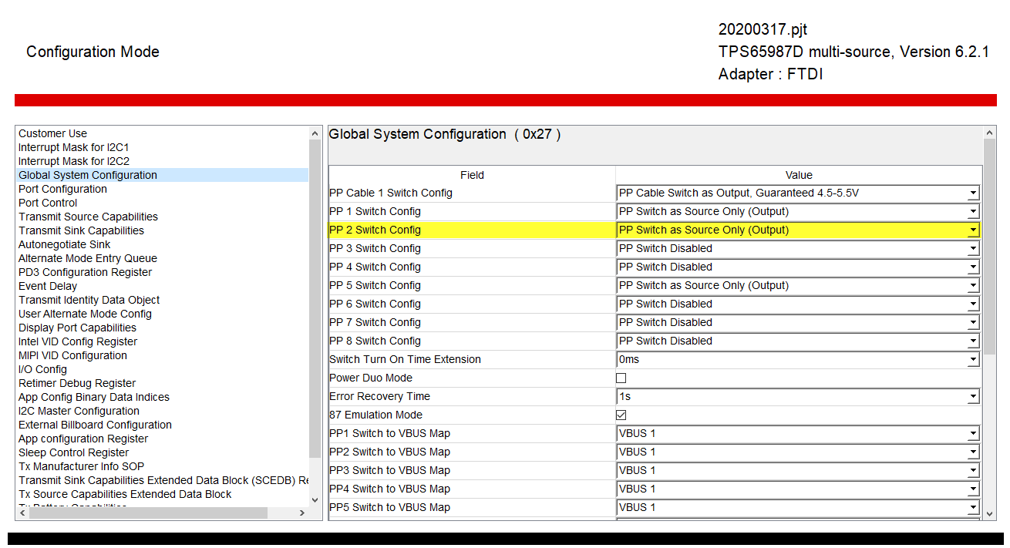Image resolution: width=1010 pixels, height=548 pixels.
Task: Open PP1 Switch to VBUS Map dropdown
Action: (x=798, y=433)
